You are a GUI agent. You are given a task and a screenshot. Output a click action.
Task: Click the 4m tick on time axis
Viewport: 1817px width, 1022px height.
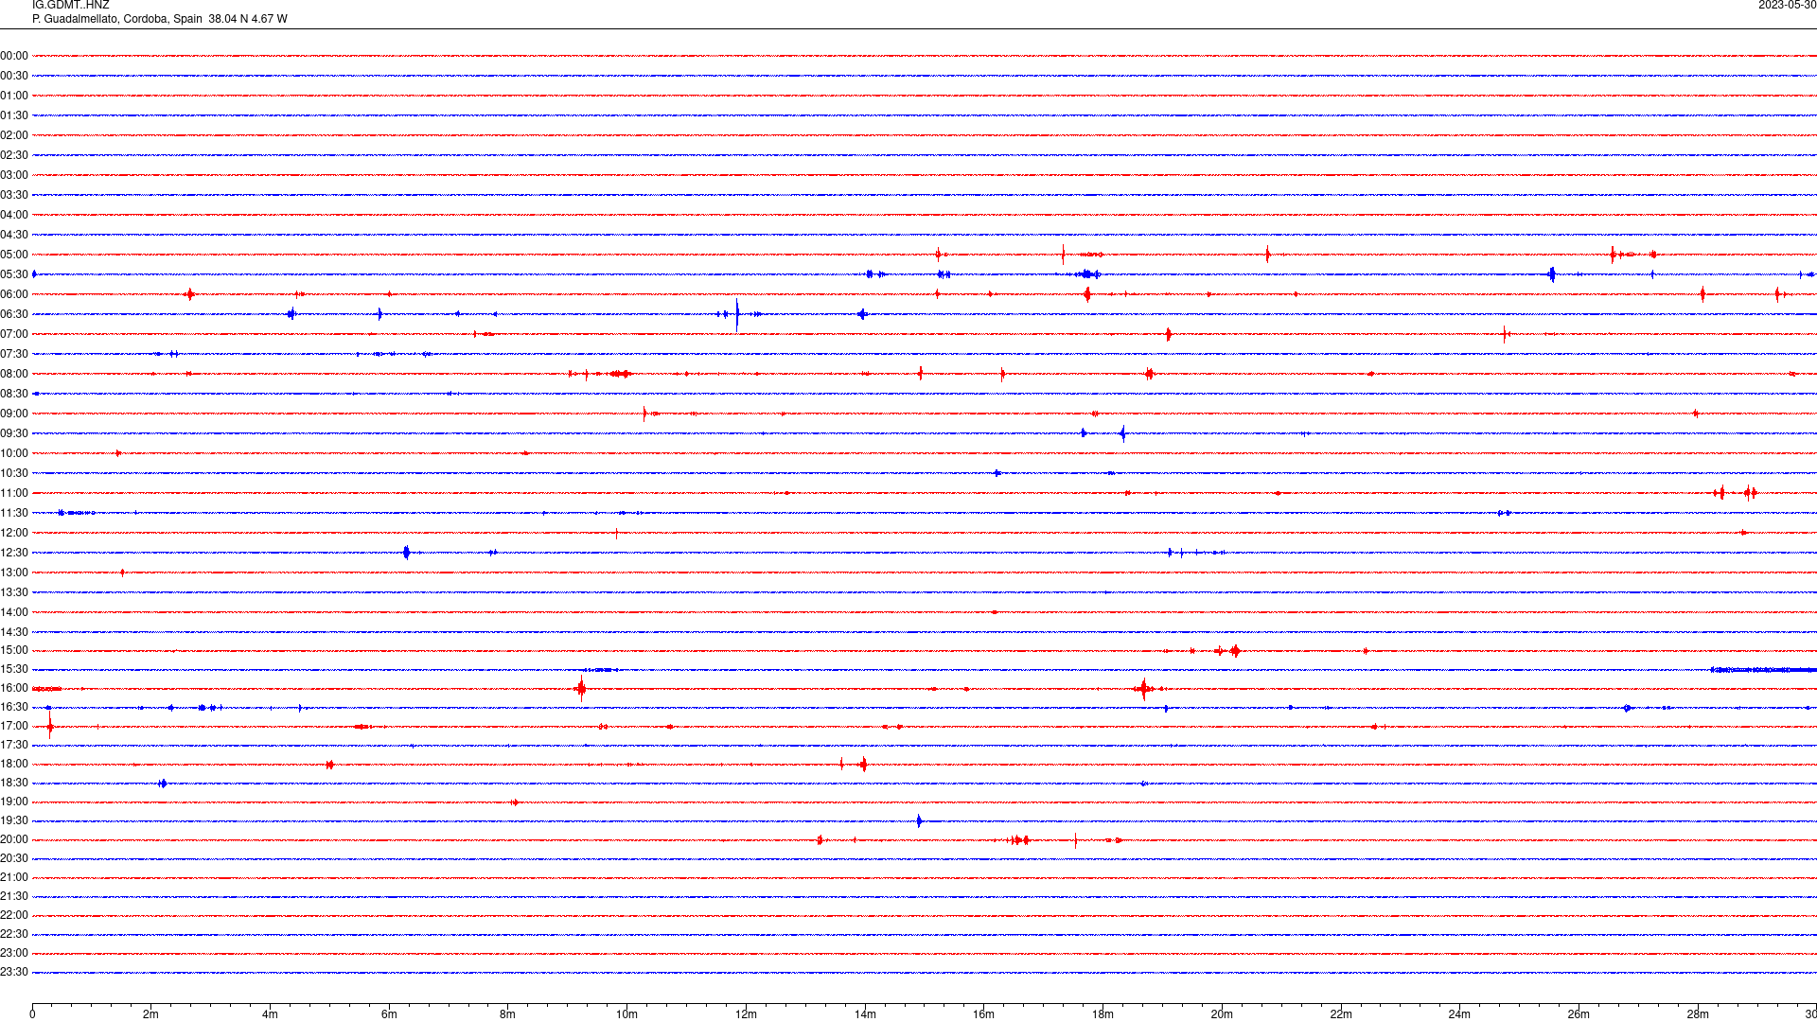[270, 1014]
